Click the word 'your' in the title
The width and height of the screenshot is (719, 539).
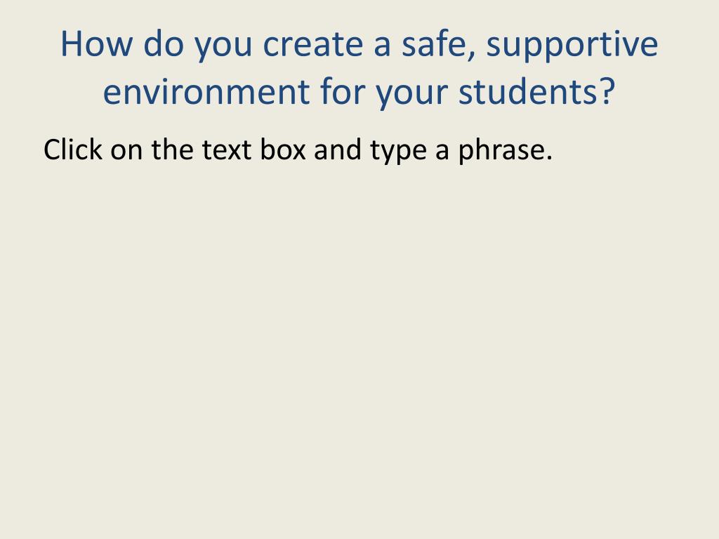411,93
